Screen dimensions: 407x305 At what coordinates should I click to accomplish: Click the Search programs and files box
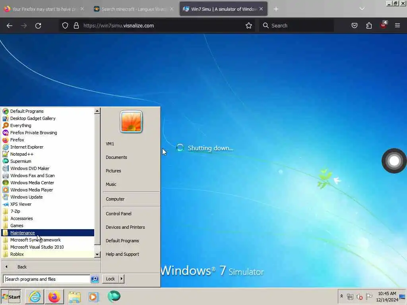[x=47, y=279]
